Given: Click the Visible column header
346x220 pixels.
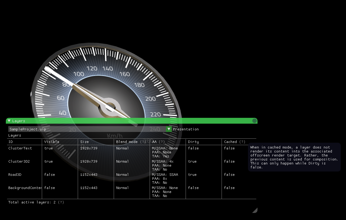Looking at the screenshot, I should pos(52,142).
